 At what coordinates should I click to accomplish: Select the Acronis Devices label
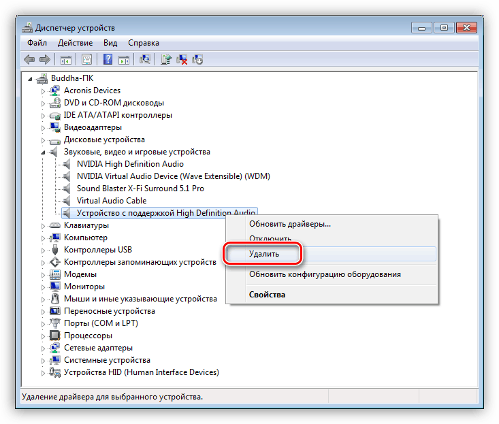[x=93, y=91]
